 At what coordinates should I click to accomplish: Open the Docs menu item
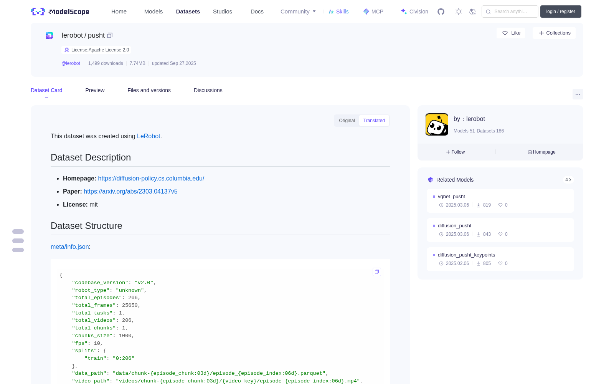257,12
